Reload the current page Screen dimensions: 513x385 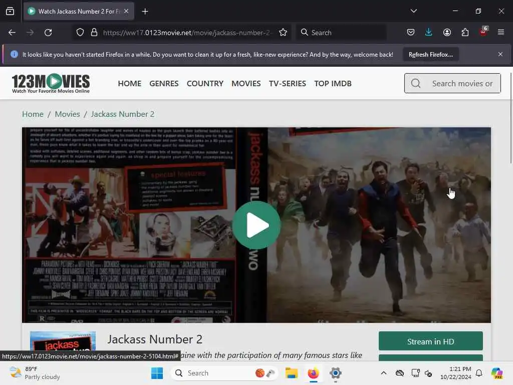click(48, 33)
